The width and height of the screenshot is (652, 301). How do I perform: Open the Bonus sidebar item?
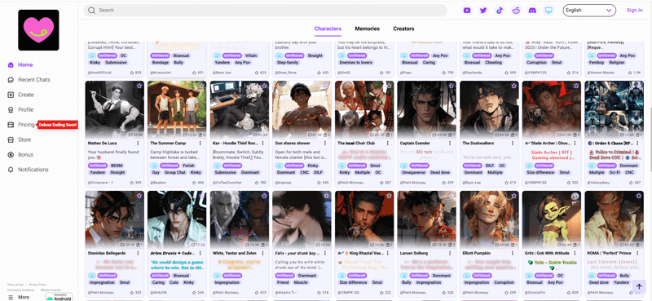click(20, 155)
